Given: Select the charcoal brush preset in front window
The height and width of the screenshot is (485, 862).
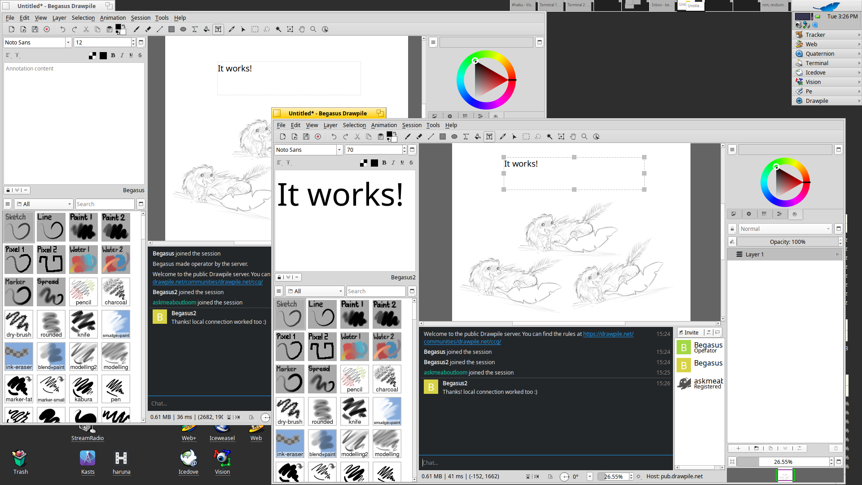Looking at the screenshot, I should tap(387, 379).
